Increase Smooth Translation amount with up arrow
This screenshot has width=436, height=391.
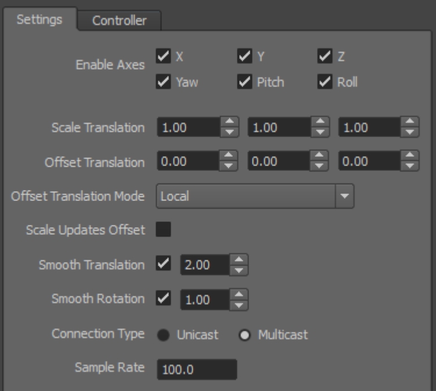[x=239, y=261]
